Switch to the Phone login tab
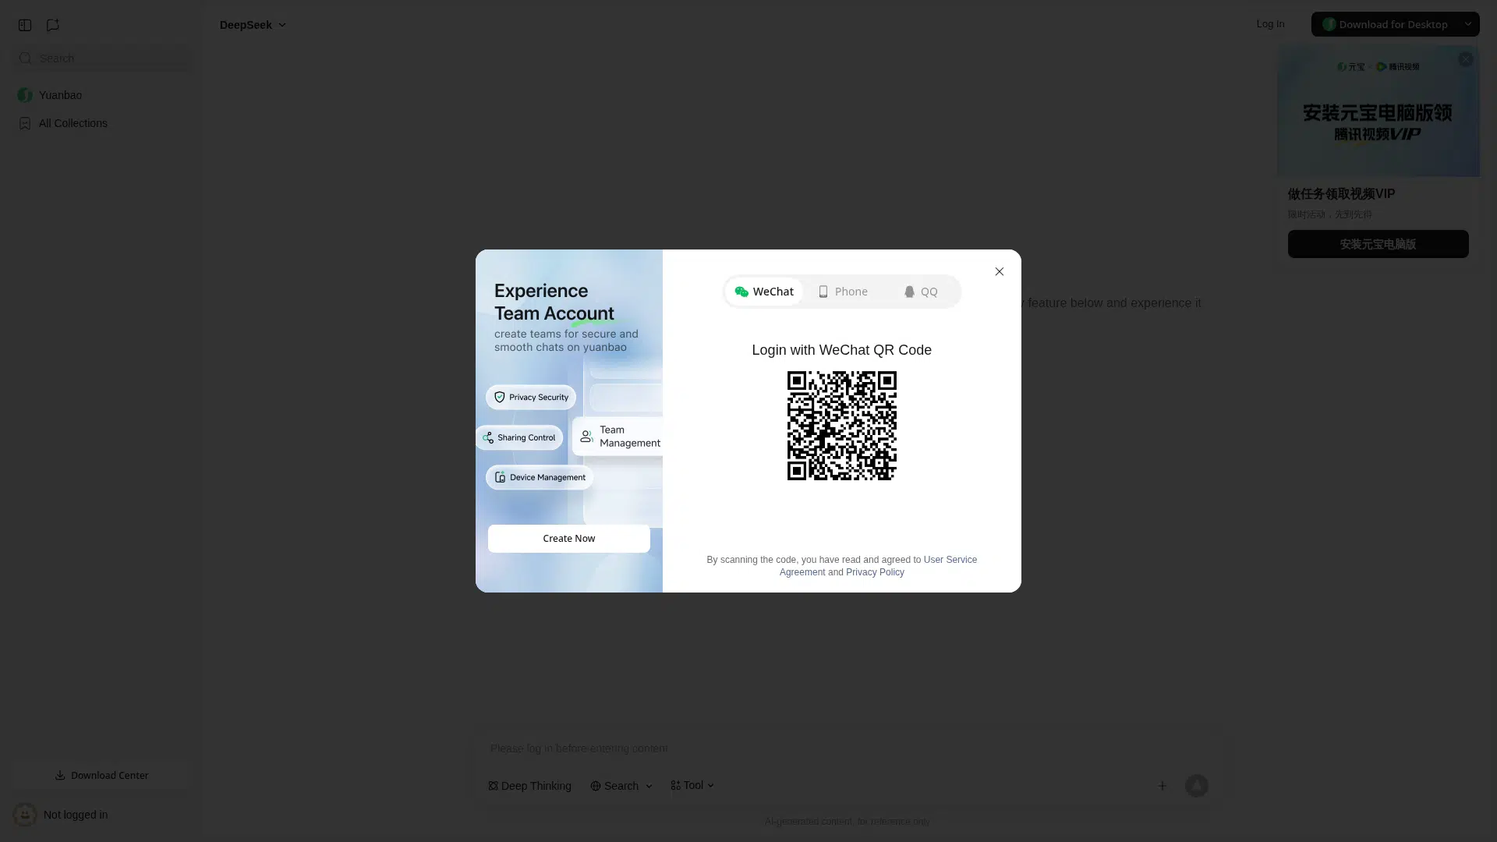 pyautogui.click(x=843, y=292)
